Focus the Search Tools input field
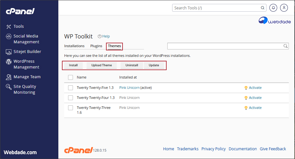This screenshot has height=159, width=295. click(217, 8)
